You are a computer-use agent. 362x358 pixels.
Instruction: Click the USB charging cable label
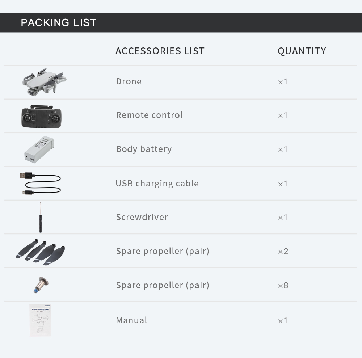click(157, 183)
